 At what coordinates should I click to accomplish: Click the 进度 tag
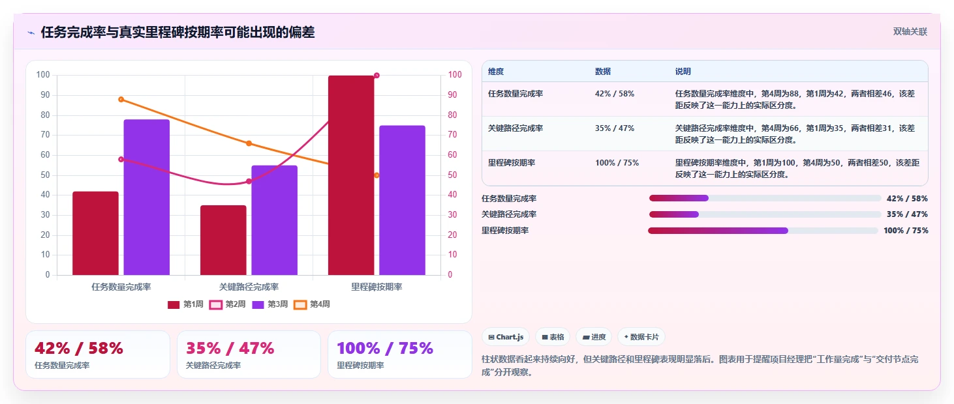tap(594, 337)
